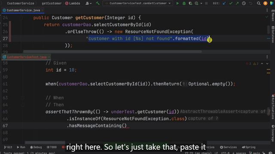Click 'underTest' on line 65
The height and width of the screenshot is (154, 275).
click(123, 112)
